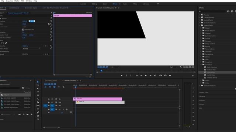The image size is (236, 132).
Task: Switch to the Editing workspace
Action: click(x=94, y=4)
